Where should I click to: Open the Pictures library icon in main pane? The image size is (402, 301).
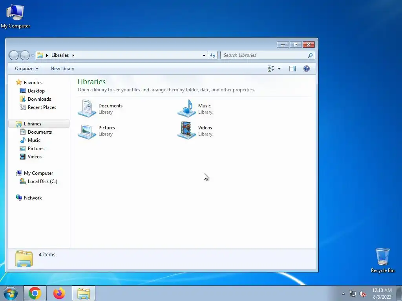click(87, 131)
